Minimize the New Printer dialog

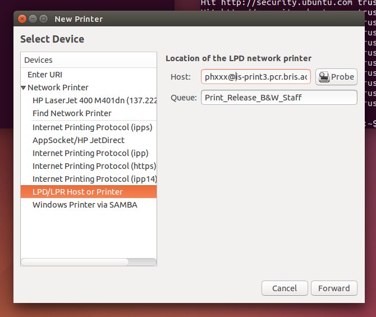(33, 19)
